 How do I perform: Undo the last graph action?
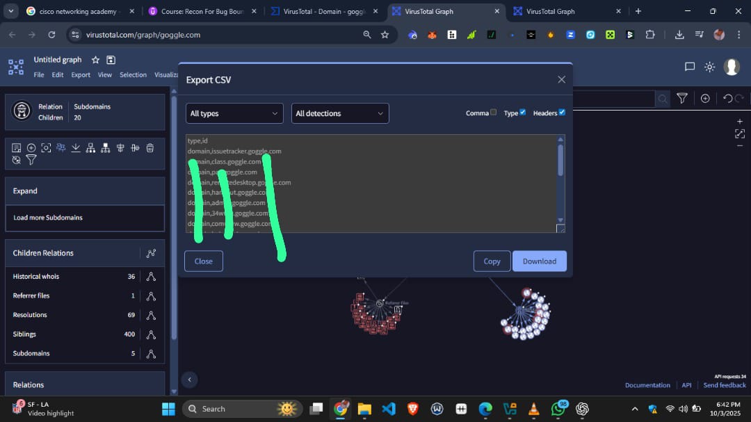(x=727, y=99)
